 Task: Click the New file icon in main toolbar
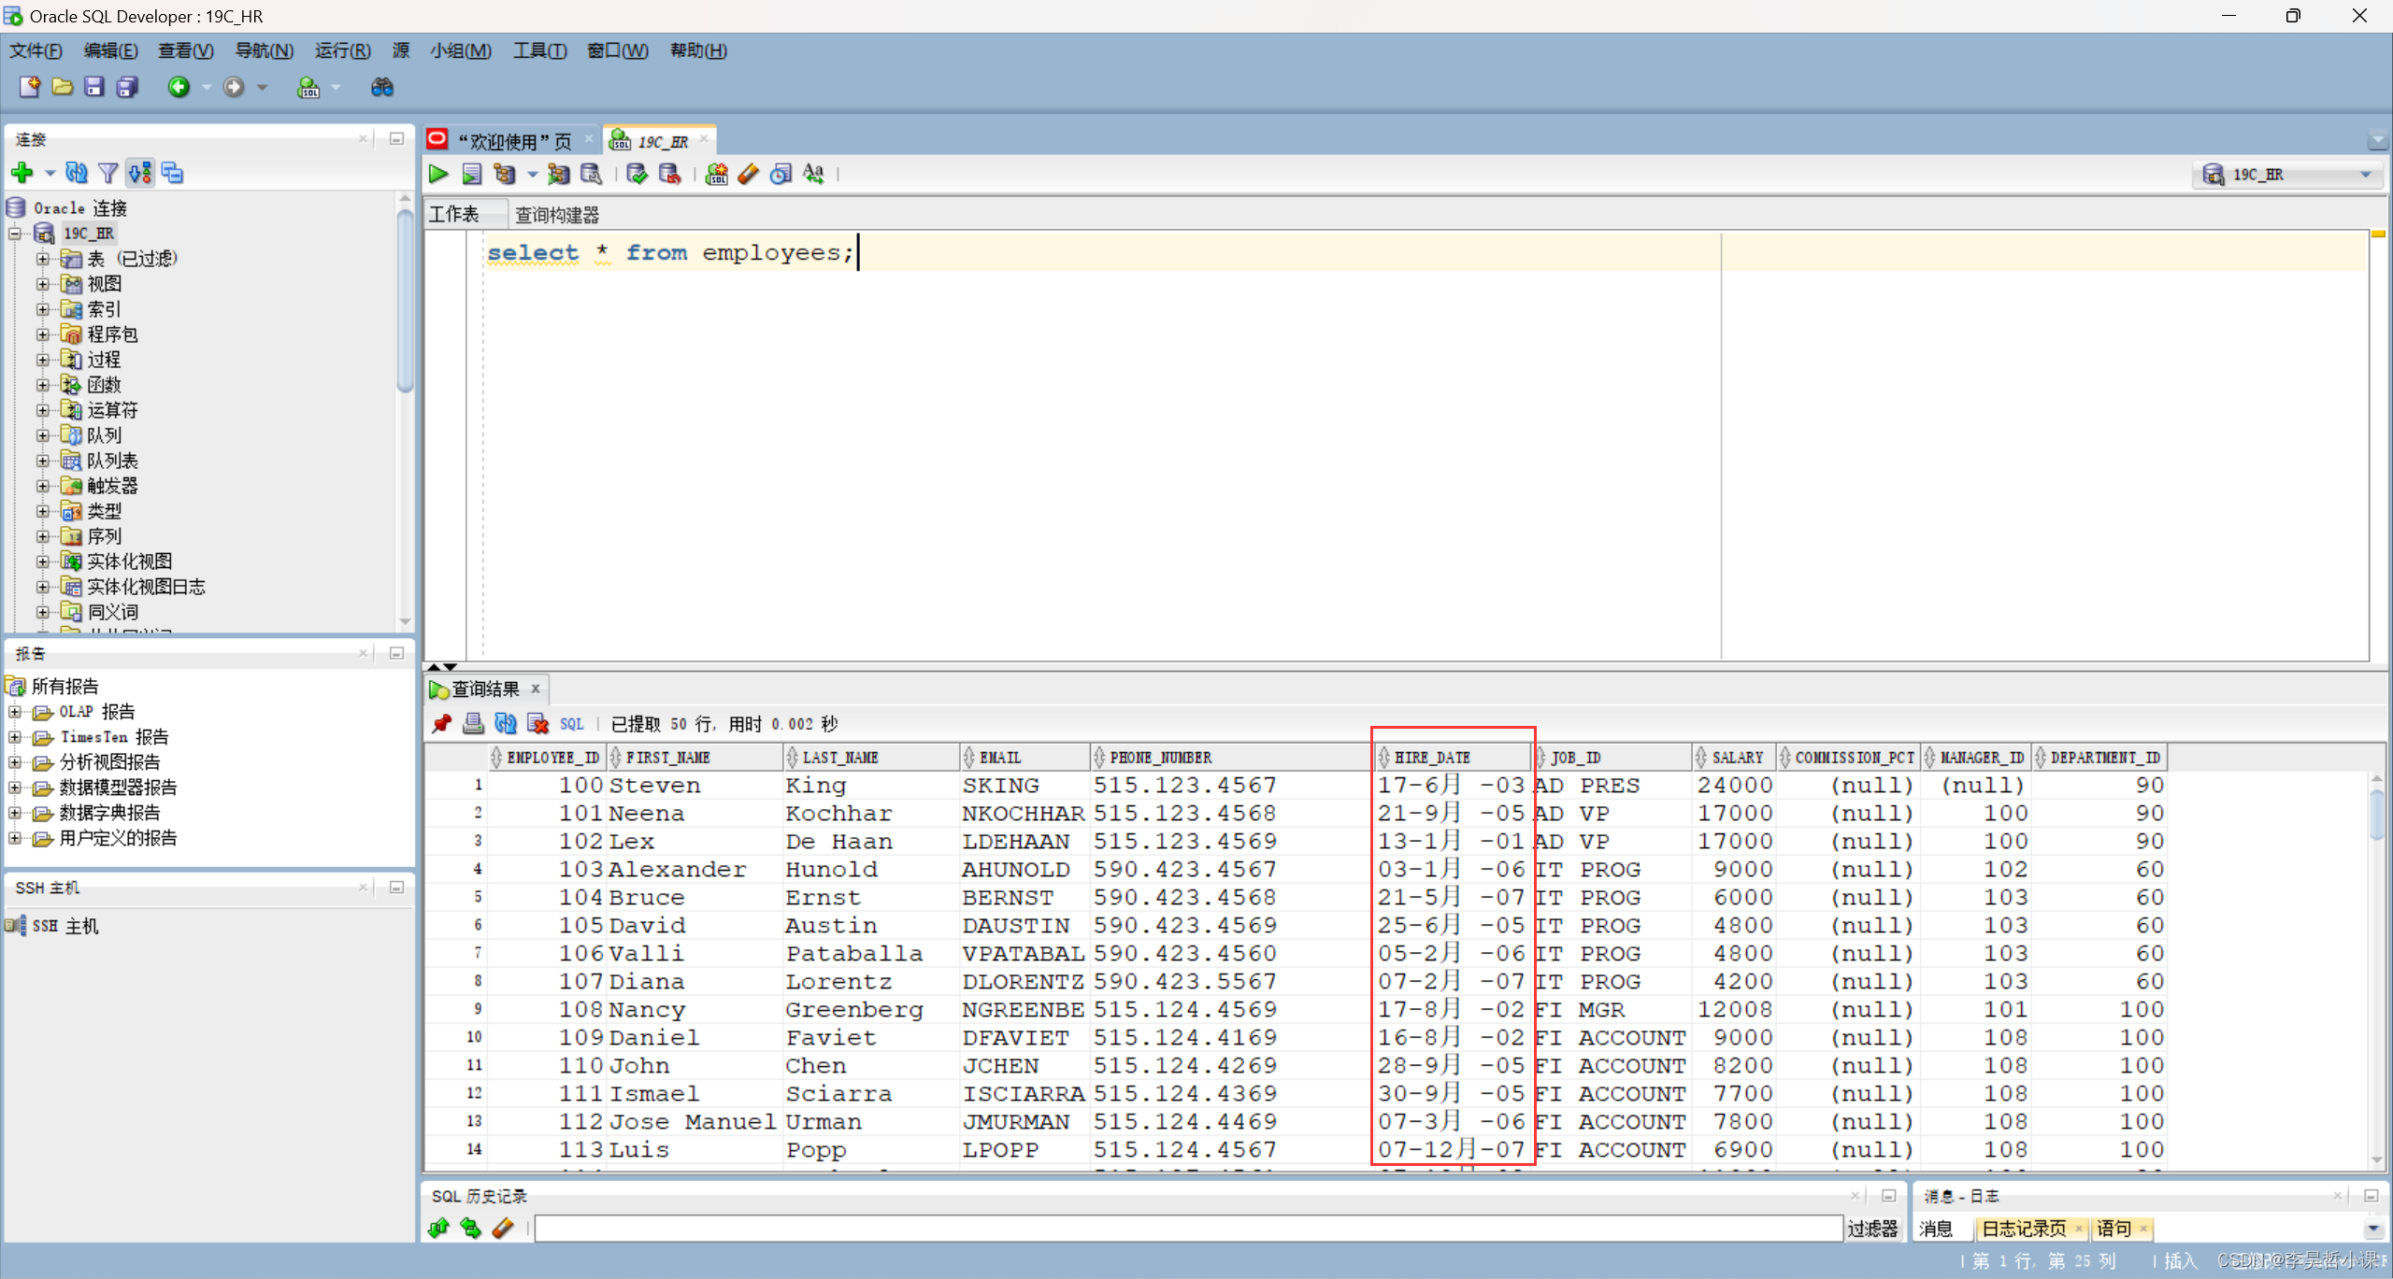tap(30, 87)
